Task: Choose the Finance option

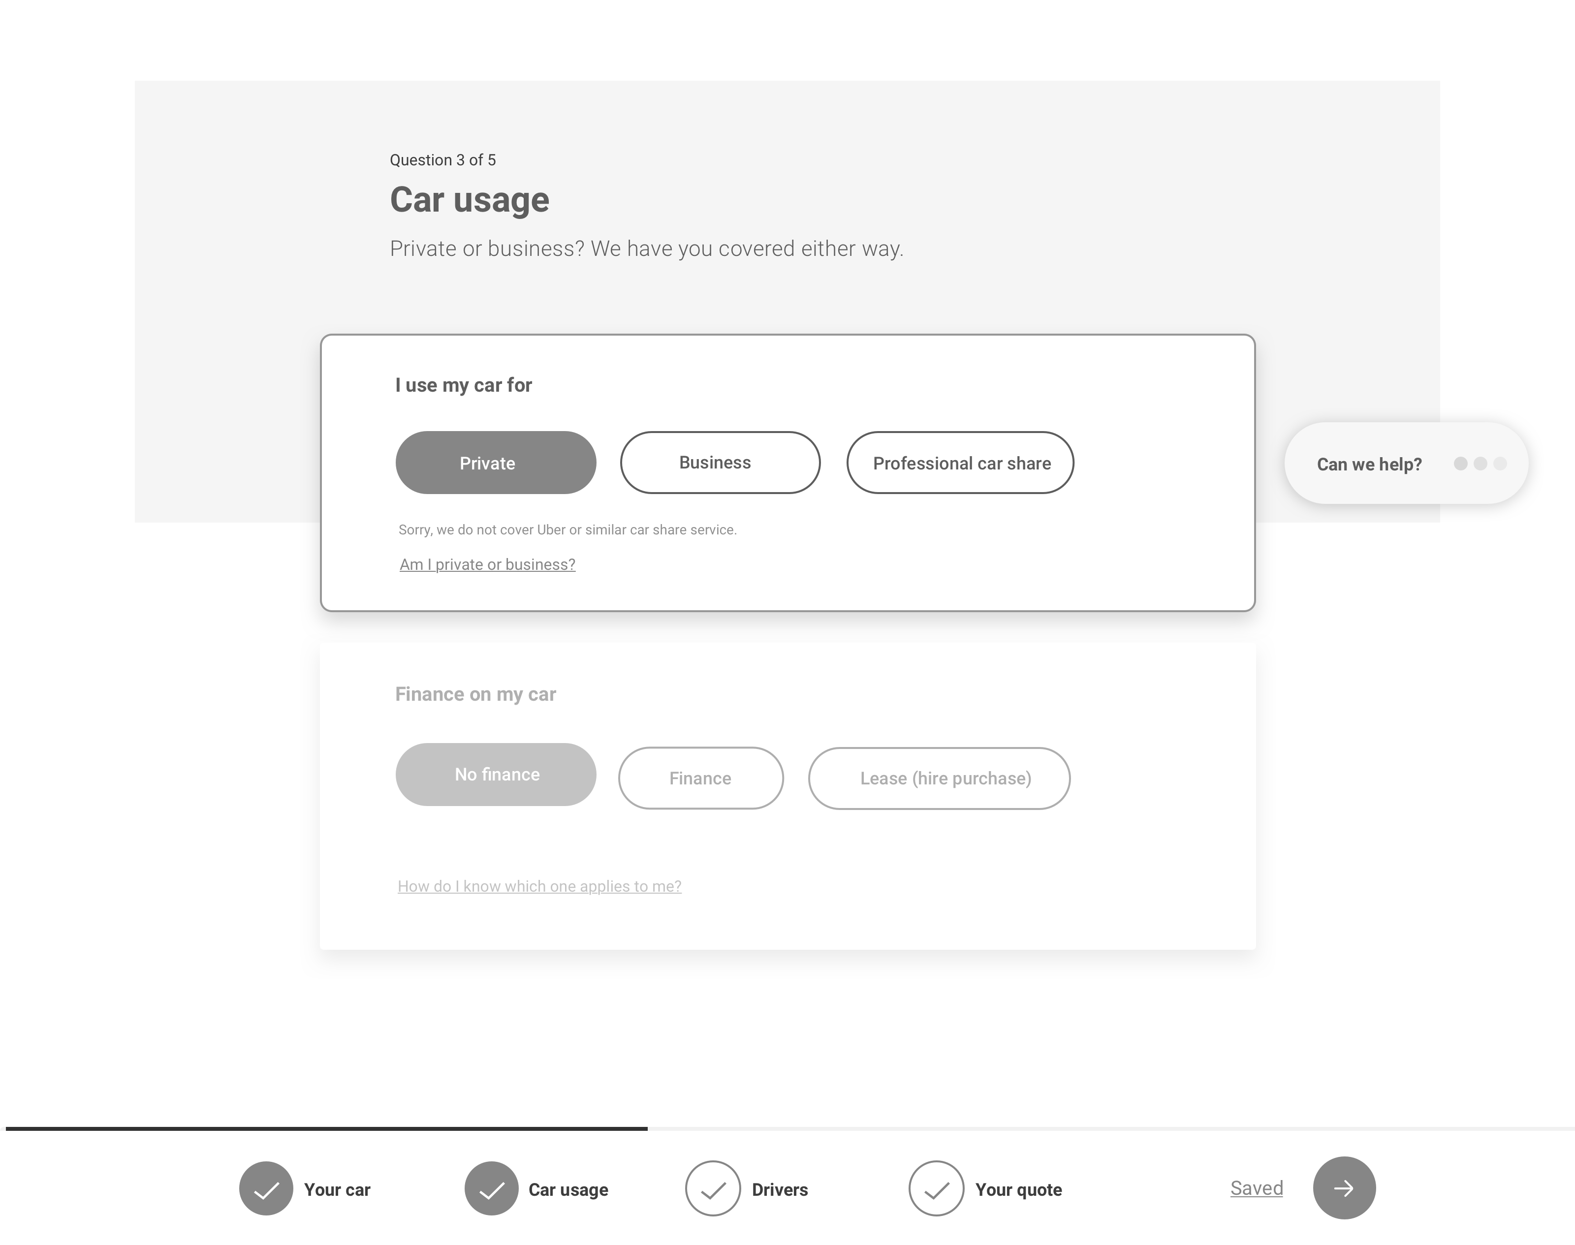Action: point(701,778)
